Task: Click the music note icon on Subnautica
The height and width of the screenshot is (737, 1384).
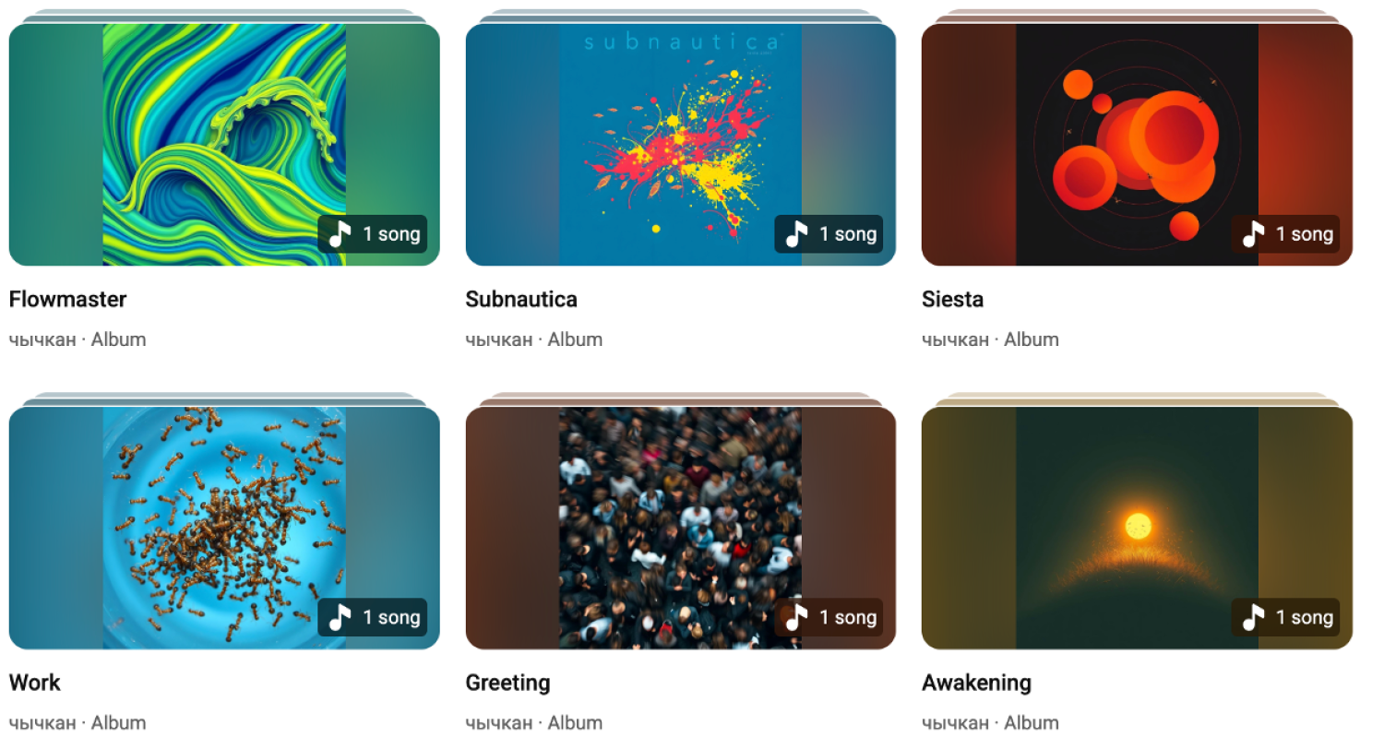Action: pyautogui.click(x=797, y=234)
